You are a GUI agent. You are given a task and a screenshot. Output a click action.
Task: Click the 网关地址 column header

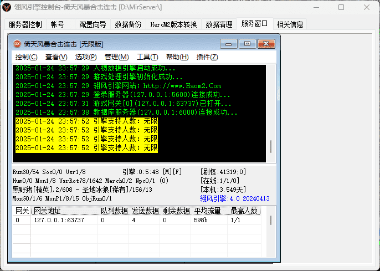(64, 211)
